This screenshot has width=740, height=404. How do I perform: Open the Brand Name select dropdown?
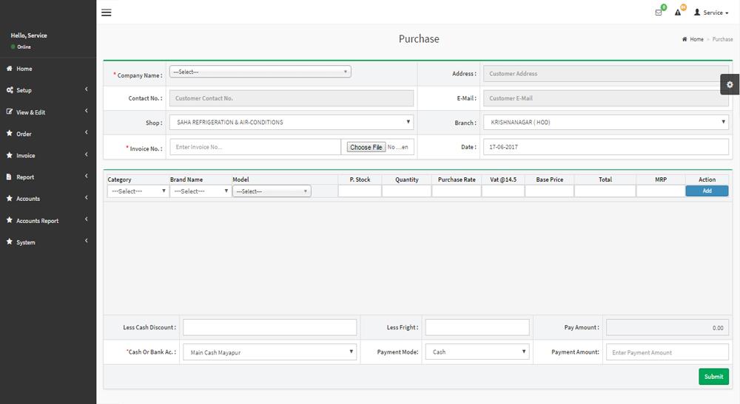200,191
